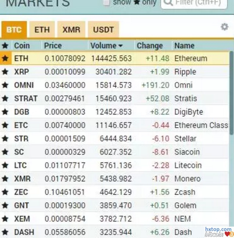This screenshot has height=238, width=234.
Task: Toggle the favorite star for OMNI
Action: pos(5,85)
